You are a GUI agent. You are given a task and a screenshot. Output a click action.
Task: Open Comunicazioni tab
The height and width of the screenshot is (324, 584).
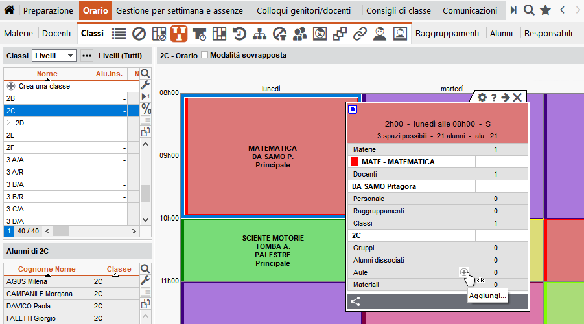click(x=470, y=10)
